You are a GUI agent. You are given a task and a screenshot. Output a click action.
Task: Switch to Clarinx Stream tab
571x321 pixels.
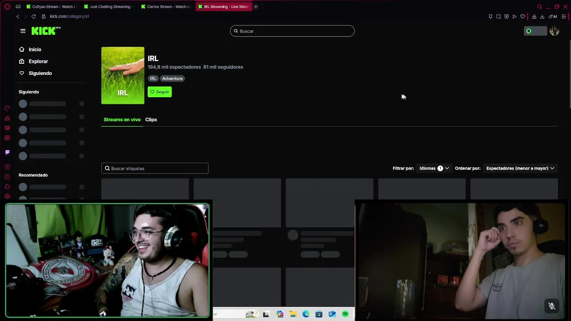click(x=166, y=7)
